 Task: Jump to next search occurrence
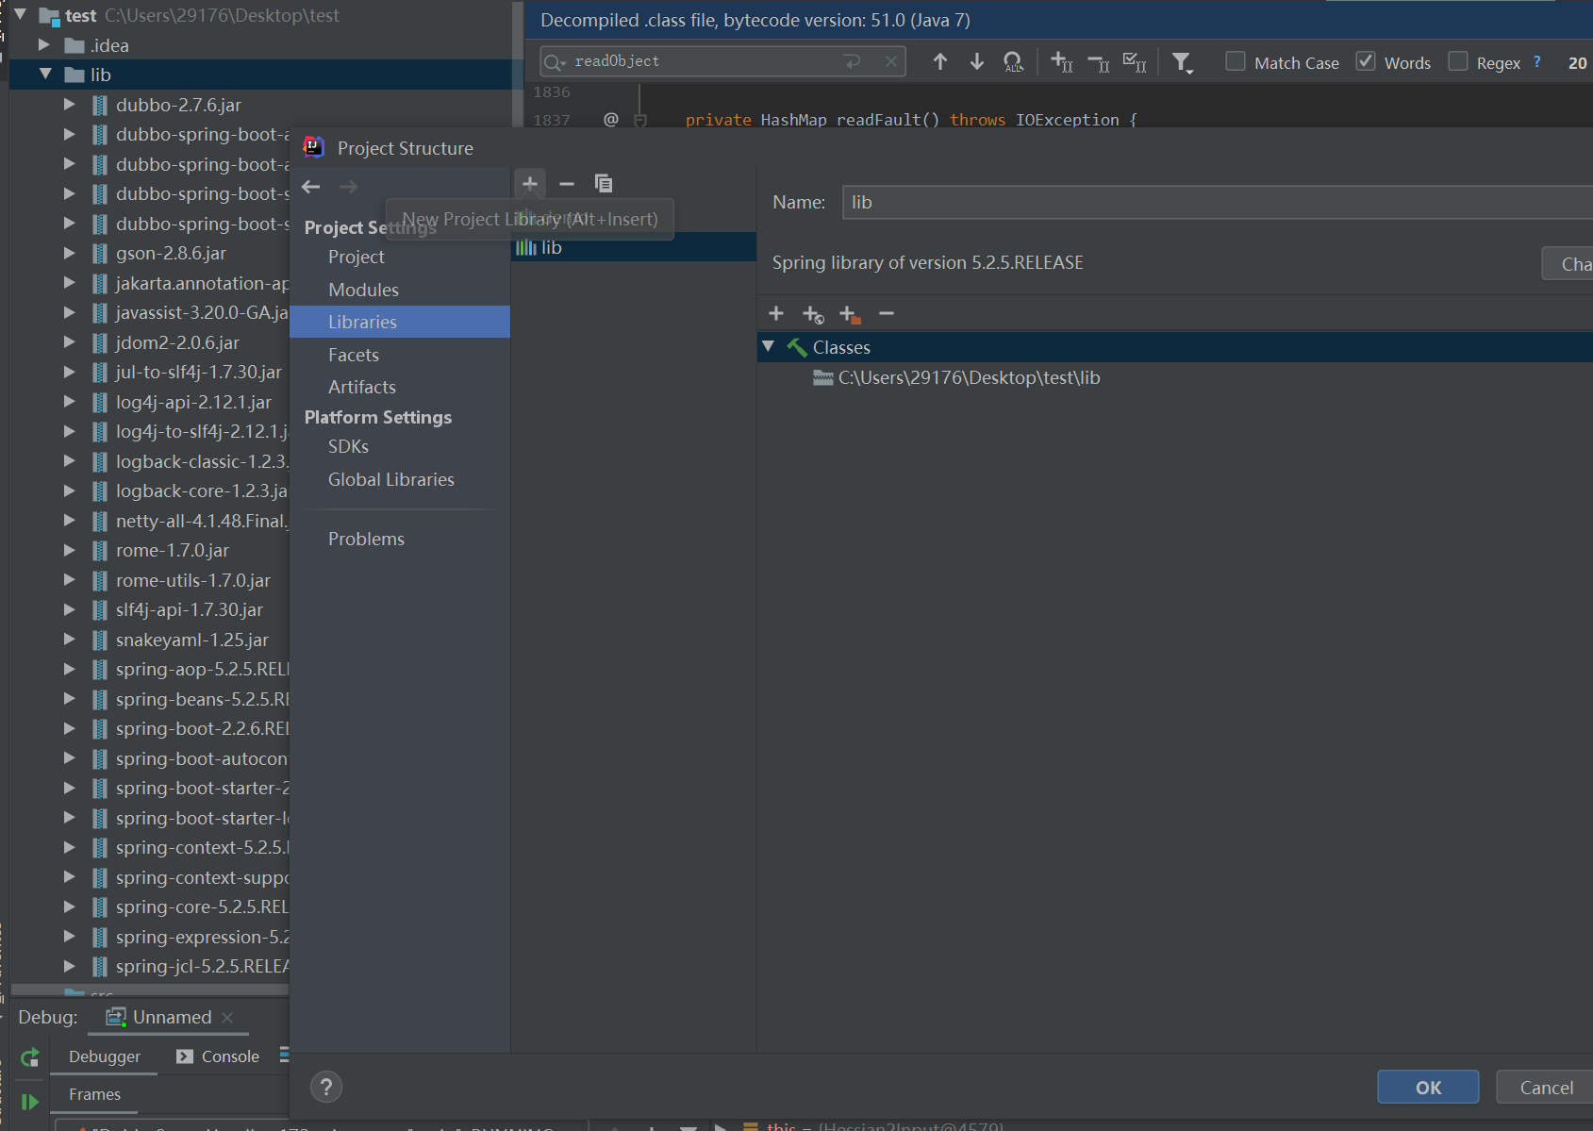[977, 62]
